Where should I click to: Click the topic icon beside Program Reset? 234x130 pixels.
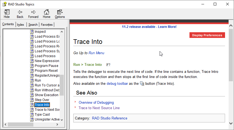click(x=32, y=71)
